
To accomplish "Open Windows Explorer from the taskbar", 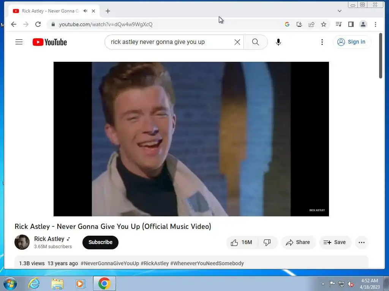I will click(x=57, y=283).
